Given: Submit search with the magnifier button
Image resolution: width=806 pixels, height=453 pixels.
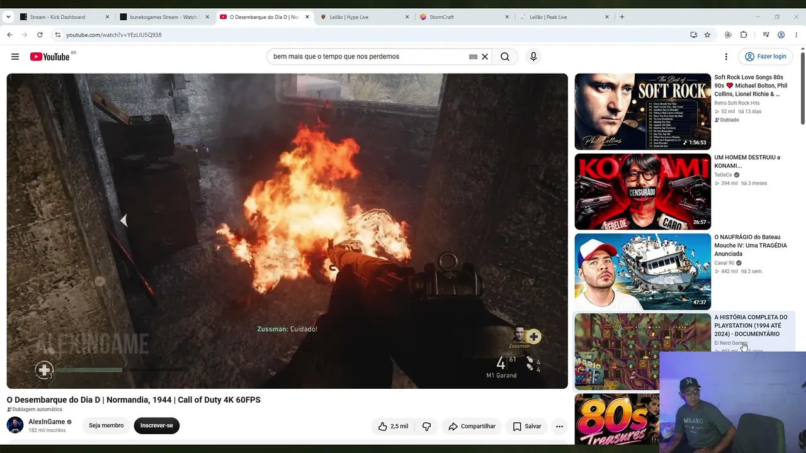Looking at the screenshot, I should (x=505, y=57).
